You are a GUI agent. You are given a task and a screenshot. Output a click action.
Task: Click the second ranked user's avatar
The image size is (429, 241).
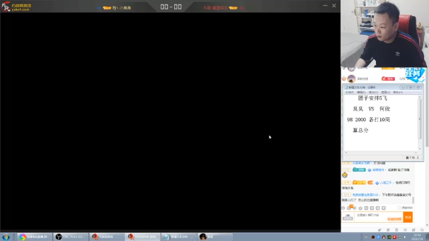[x=351, y=79]
